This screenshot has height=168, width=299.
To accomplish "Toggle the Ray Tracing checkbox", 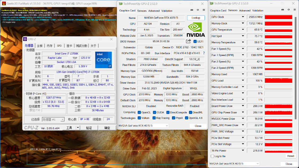I will pyautogui.click(x=154, y=118).
